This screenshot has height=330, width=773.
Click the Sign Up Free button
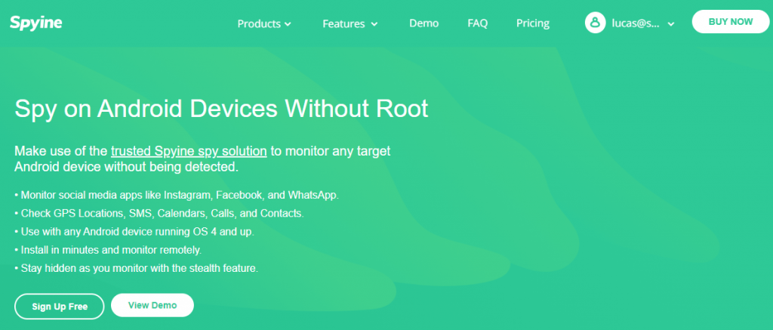click(x=60, y=307)
